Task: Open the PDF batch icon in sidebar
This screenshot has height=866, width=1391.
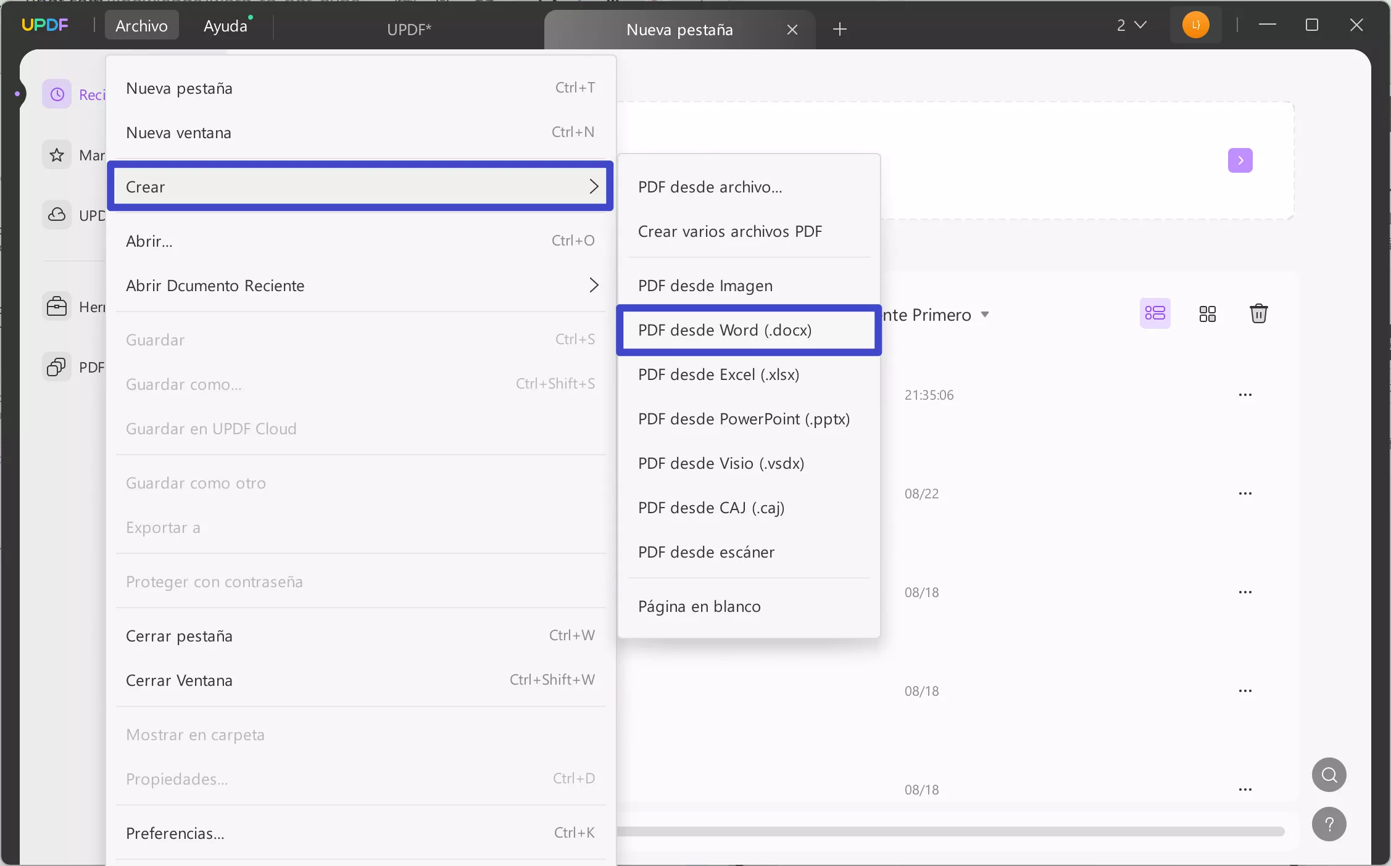Action: [x=57, y=367]
